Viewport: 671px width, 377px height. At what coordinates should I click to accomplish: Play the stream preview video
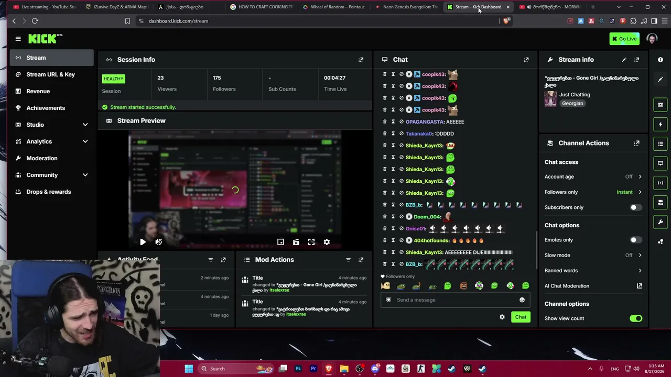[x=143, y=242]
